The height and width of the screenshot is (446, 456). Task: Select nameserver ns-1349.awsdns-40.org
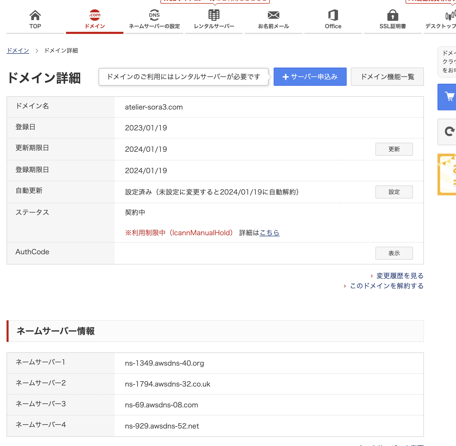pos(164,363)
